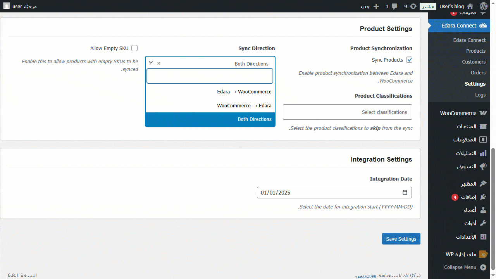The height and width of the screenshot is (279, 496).
Task: Open the Logs submenu item
Action: 480,95
